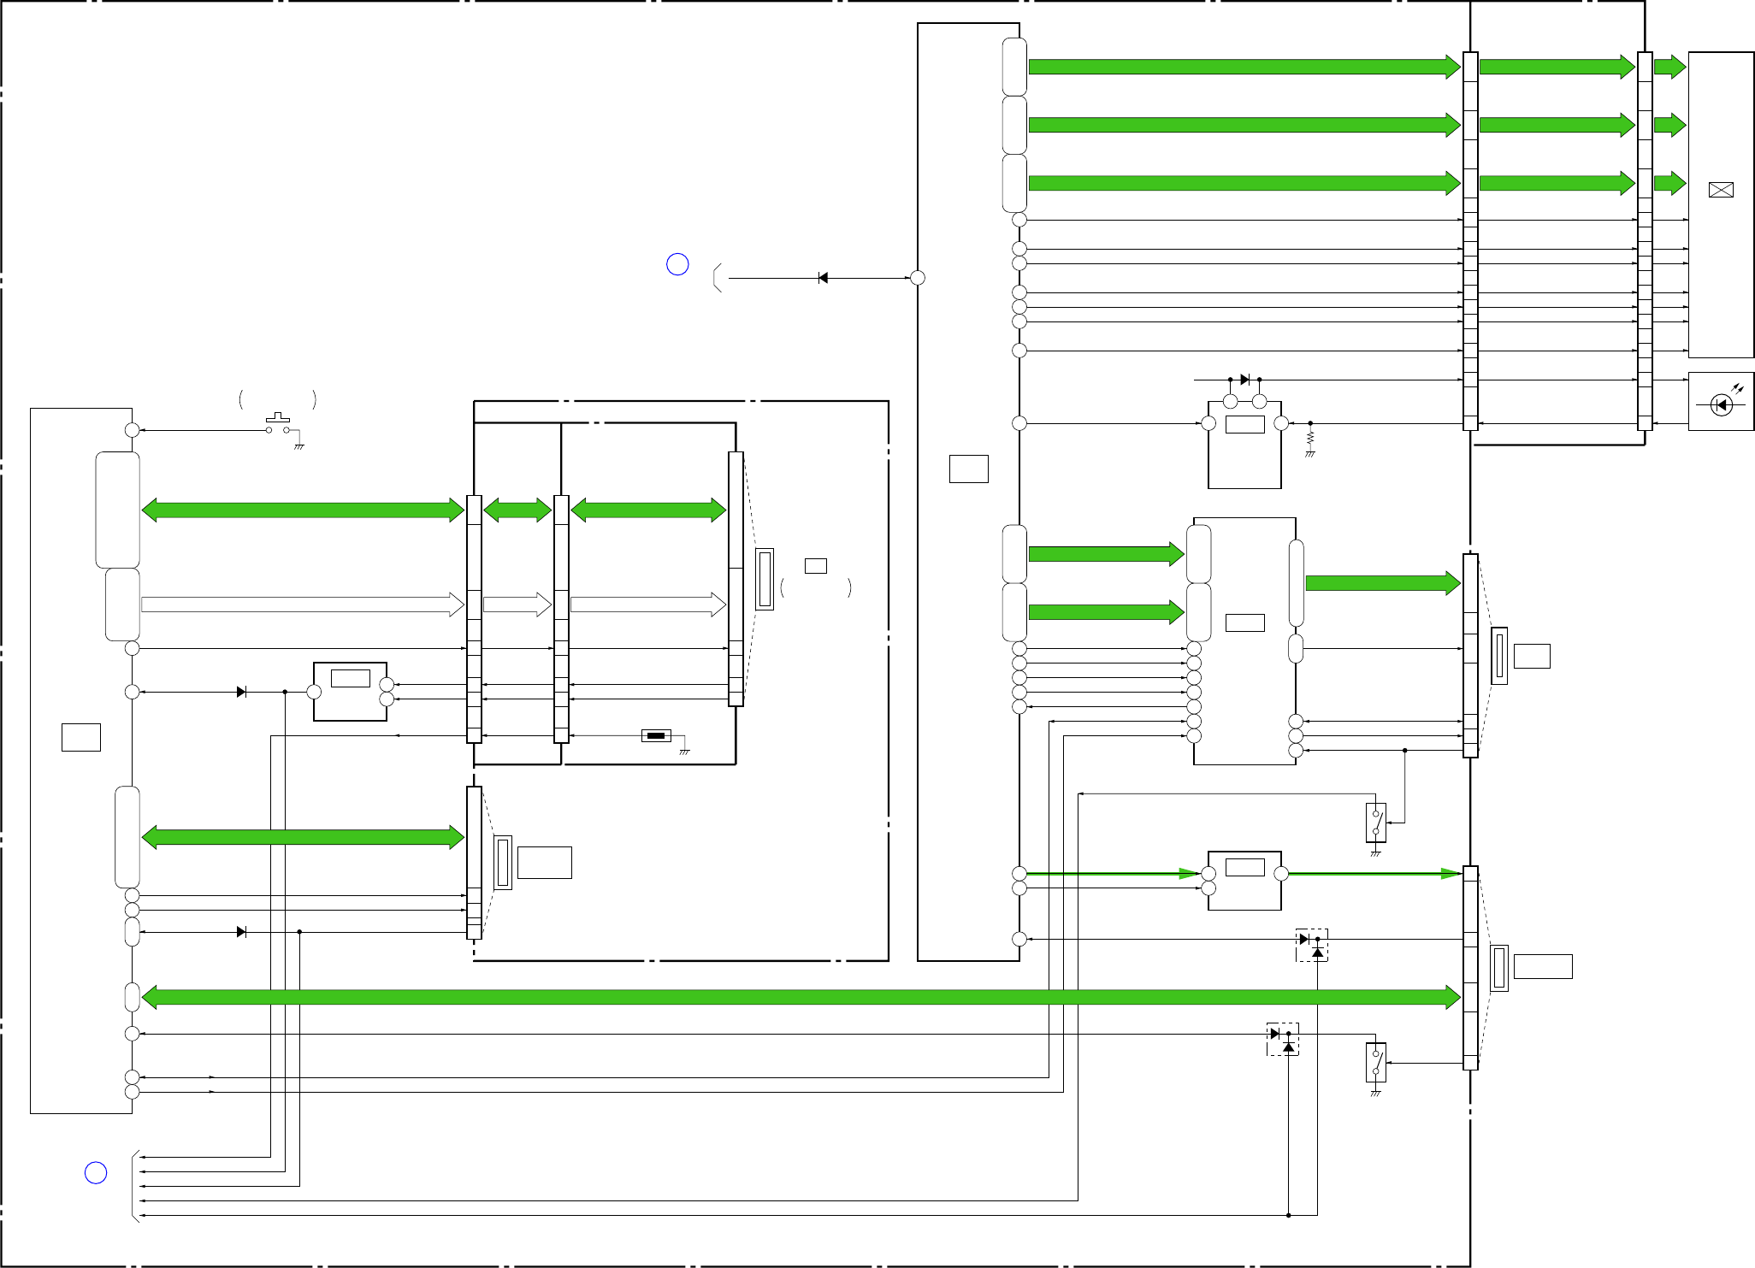Select the upper switch-to-ground symbol on the right

point(1375,823)
